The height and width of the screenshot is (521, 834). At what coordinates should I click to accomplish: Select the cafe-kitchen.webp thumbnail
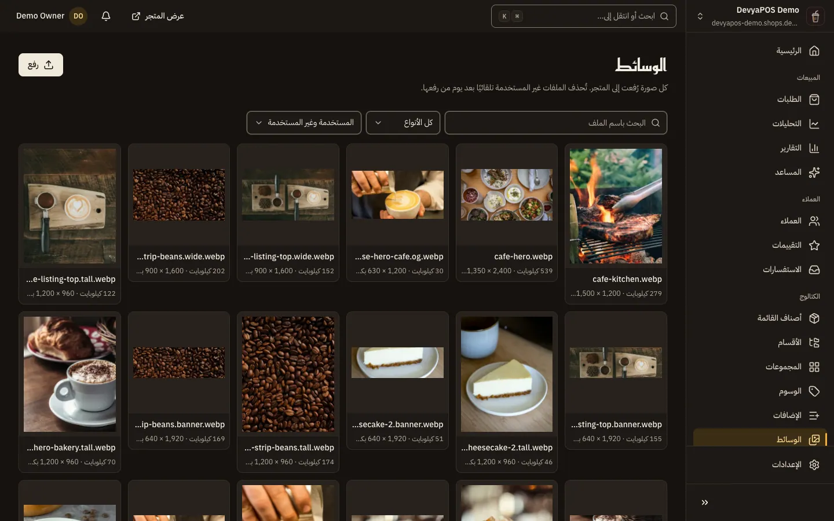[x=616, y=206]
